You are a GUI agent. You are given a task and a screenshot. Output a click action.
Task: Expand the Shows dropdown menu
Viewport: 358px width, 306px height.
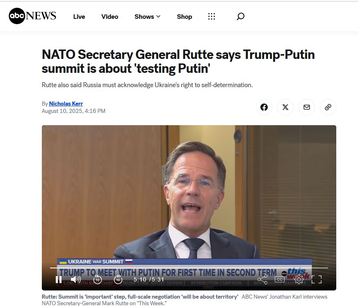tap(147, 17)
